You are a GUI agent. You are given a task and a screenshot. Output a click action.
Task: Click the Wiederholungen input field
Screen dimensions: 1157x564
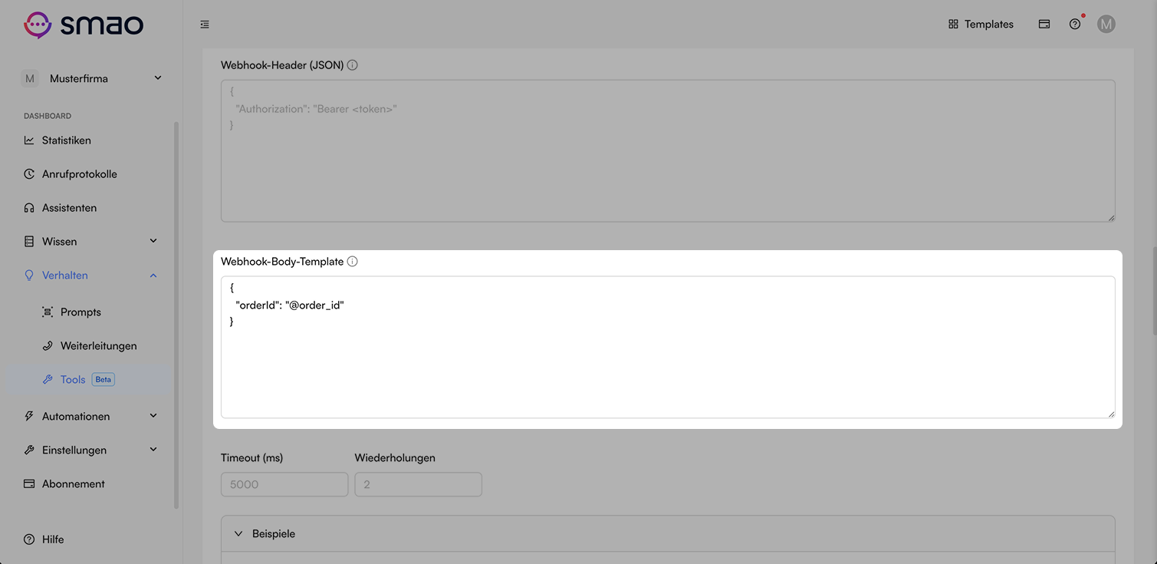tap(418, 484)
